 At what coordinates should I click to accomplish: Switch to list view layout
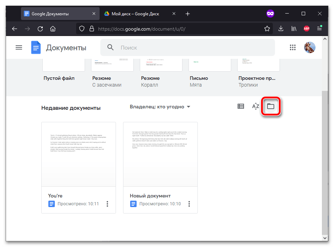[x=241, y=106]
